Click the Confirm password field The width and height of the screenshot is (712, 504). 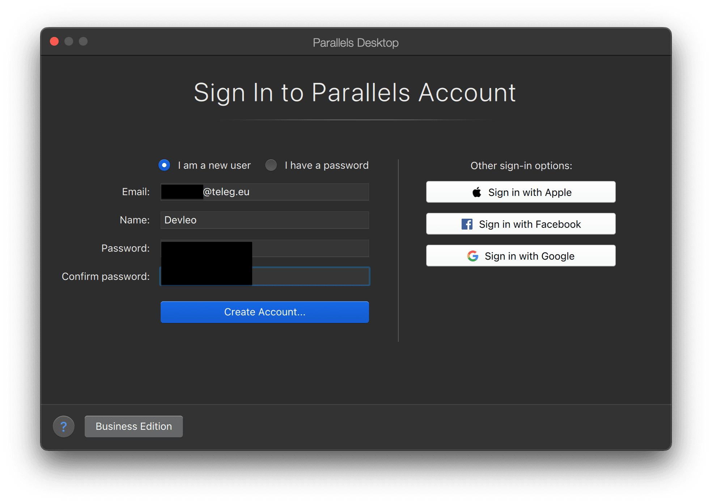(x=265, y=277)
